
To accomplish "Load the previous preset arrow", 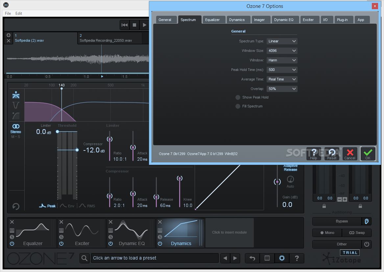I will coord(225,258).
